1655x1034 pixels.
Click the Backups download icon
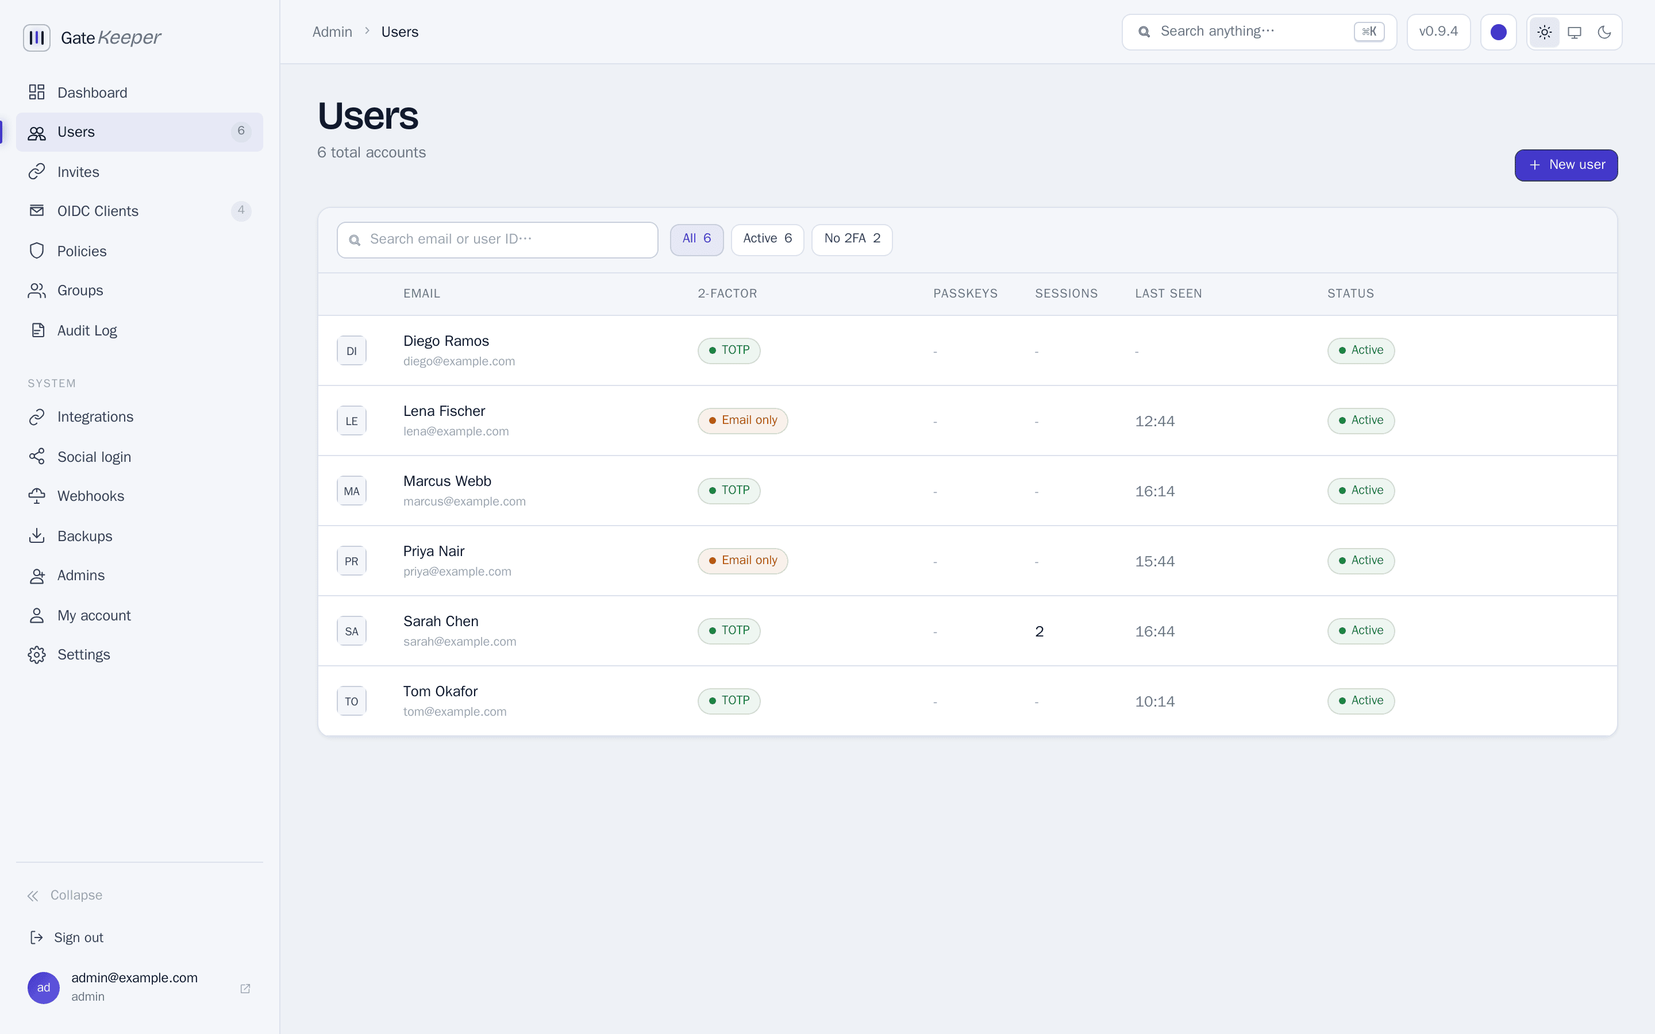tap(37, 535)
